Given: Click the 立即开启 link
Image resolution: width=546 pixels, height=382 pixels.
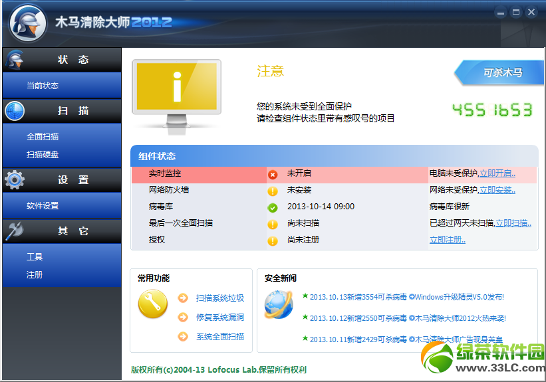Looking at the screenshot, I should tap(497, 173).
